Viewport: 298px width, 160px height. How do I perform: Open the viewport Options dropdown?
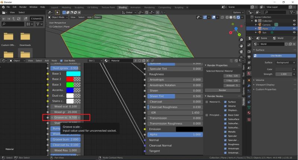238,13
